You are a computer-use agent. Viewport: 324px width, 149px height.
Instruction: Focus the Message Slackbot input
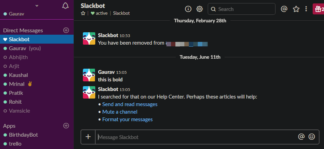(196, 137)
